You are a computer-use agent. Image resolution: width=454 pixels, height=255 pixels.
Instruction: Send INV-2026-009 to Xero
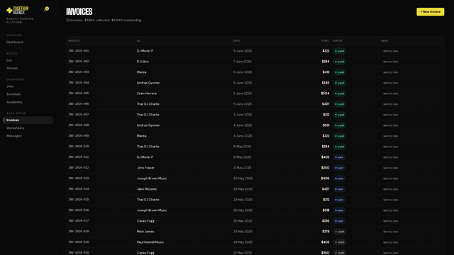click(x=391, y=136)
